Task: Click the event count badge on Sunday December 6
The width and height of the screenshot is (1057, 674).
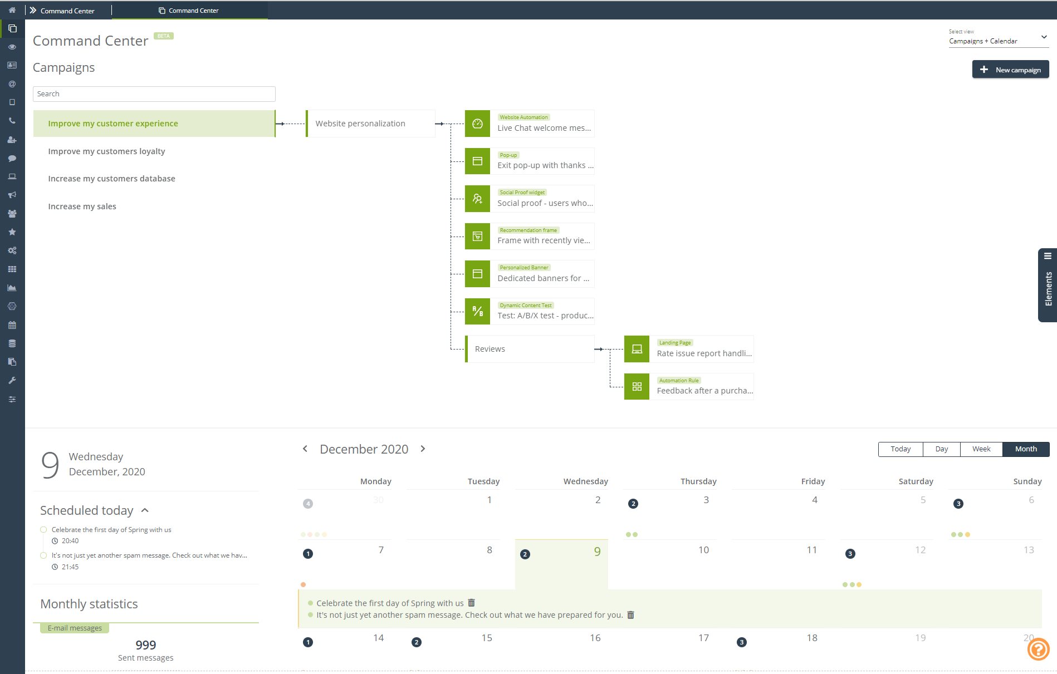Action: [x=958, y=504]
